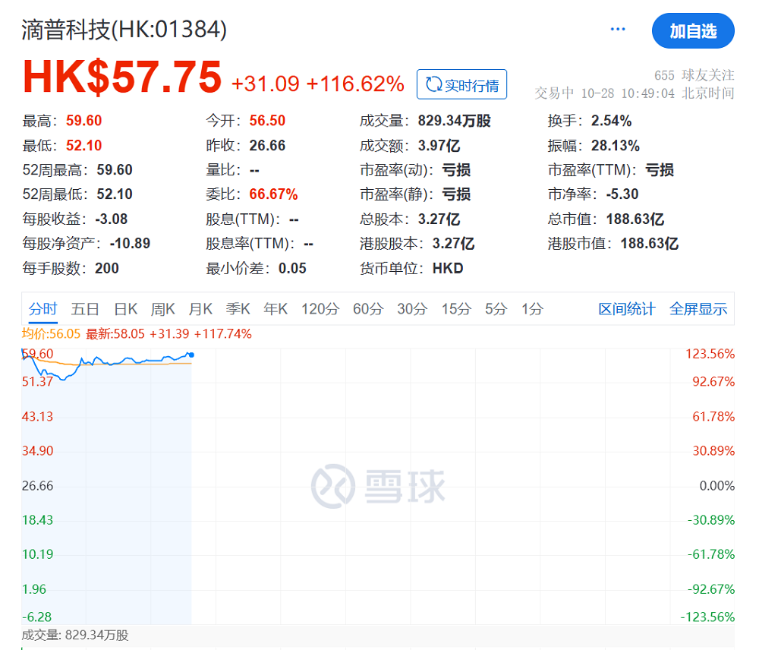Switch to the 季K chart view
Viewport: 759px width, 650px height.
coord(238,309)
